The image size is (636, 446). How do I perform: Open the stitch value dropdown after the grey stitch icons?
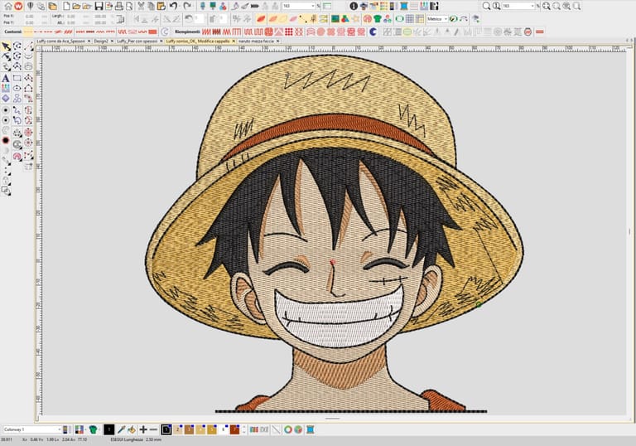click(313, 6)
